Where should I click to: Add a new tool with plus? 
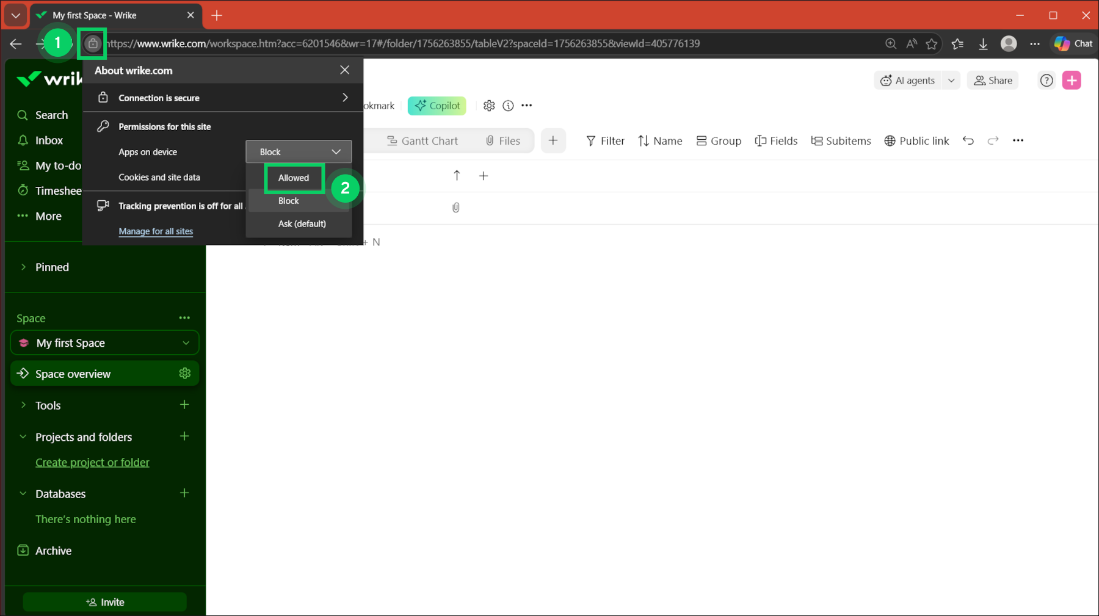tap(184, 405)
